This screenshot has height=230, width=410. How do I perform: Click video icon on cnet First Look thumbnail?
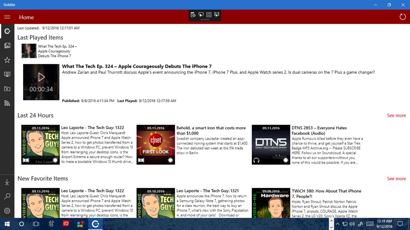click(x=141, y=160)
